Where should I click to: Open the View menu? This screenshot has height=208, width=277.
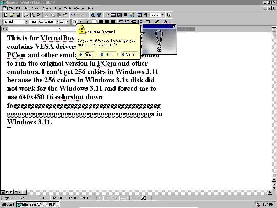(27, 8)
